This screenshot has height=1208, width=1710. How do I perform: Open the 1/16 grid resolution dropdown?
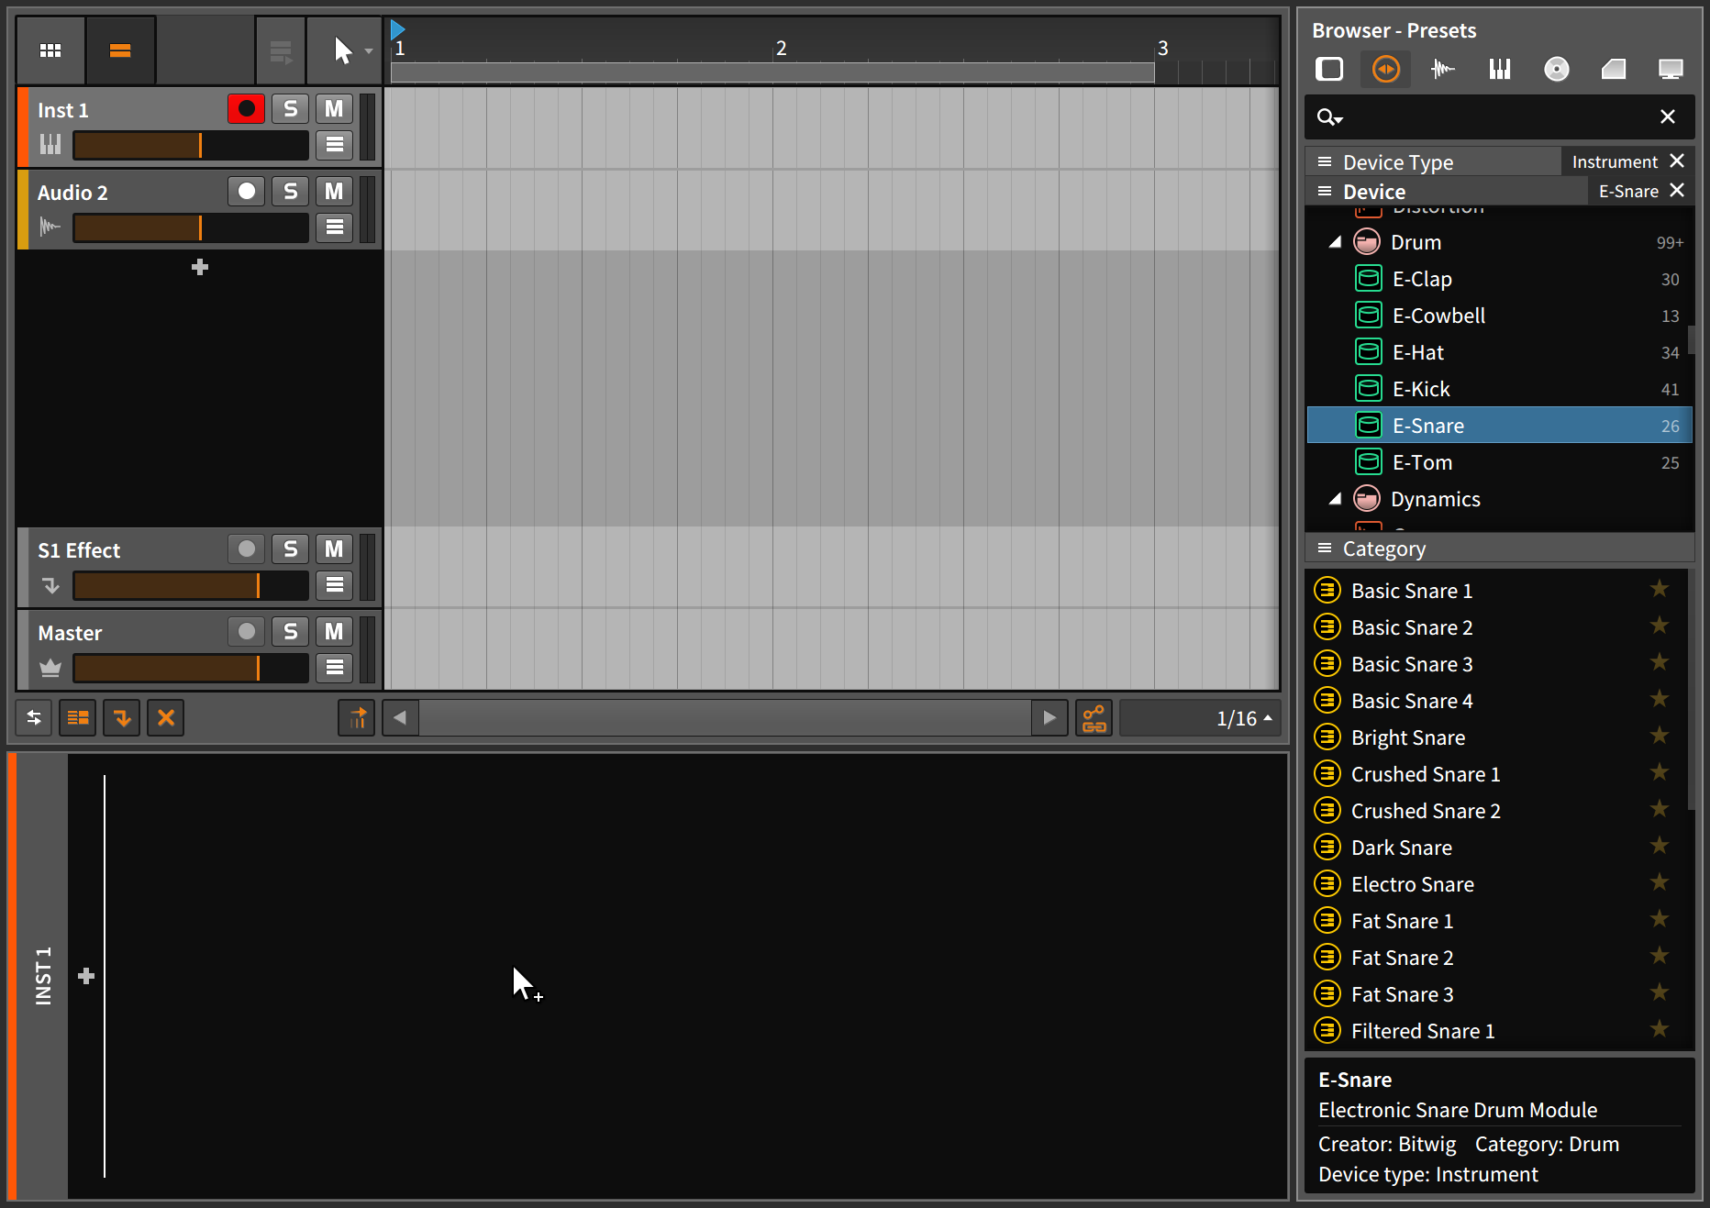click(1241, 718)
